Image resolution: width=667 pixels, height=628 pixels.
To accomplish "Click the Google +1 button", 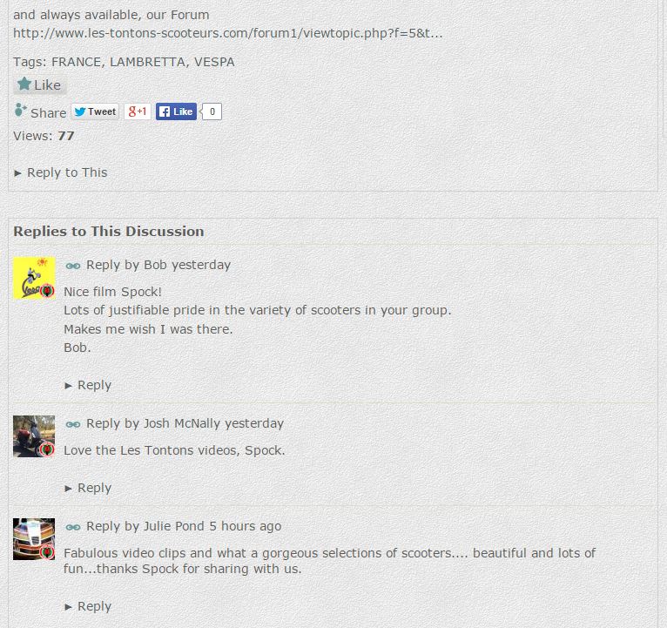I will pyautogui.click(x=138, y=111).
